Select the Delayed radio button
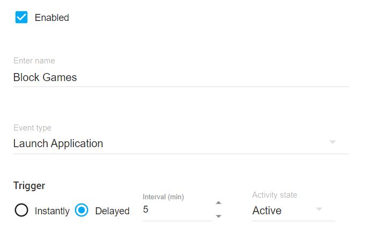Viewport: 383px width, 239px height. coord(82,211)
